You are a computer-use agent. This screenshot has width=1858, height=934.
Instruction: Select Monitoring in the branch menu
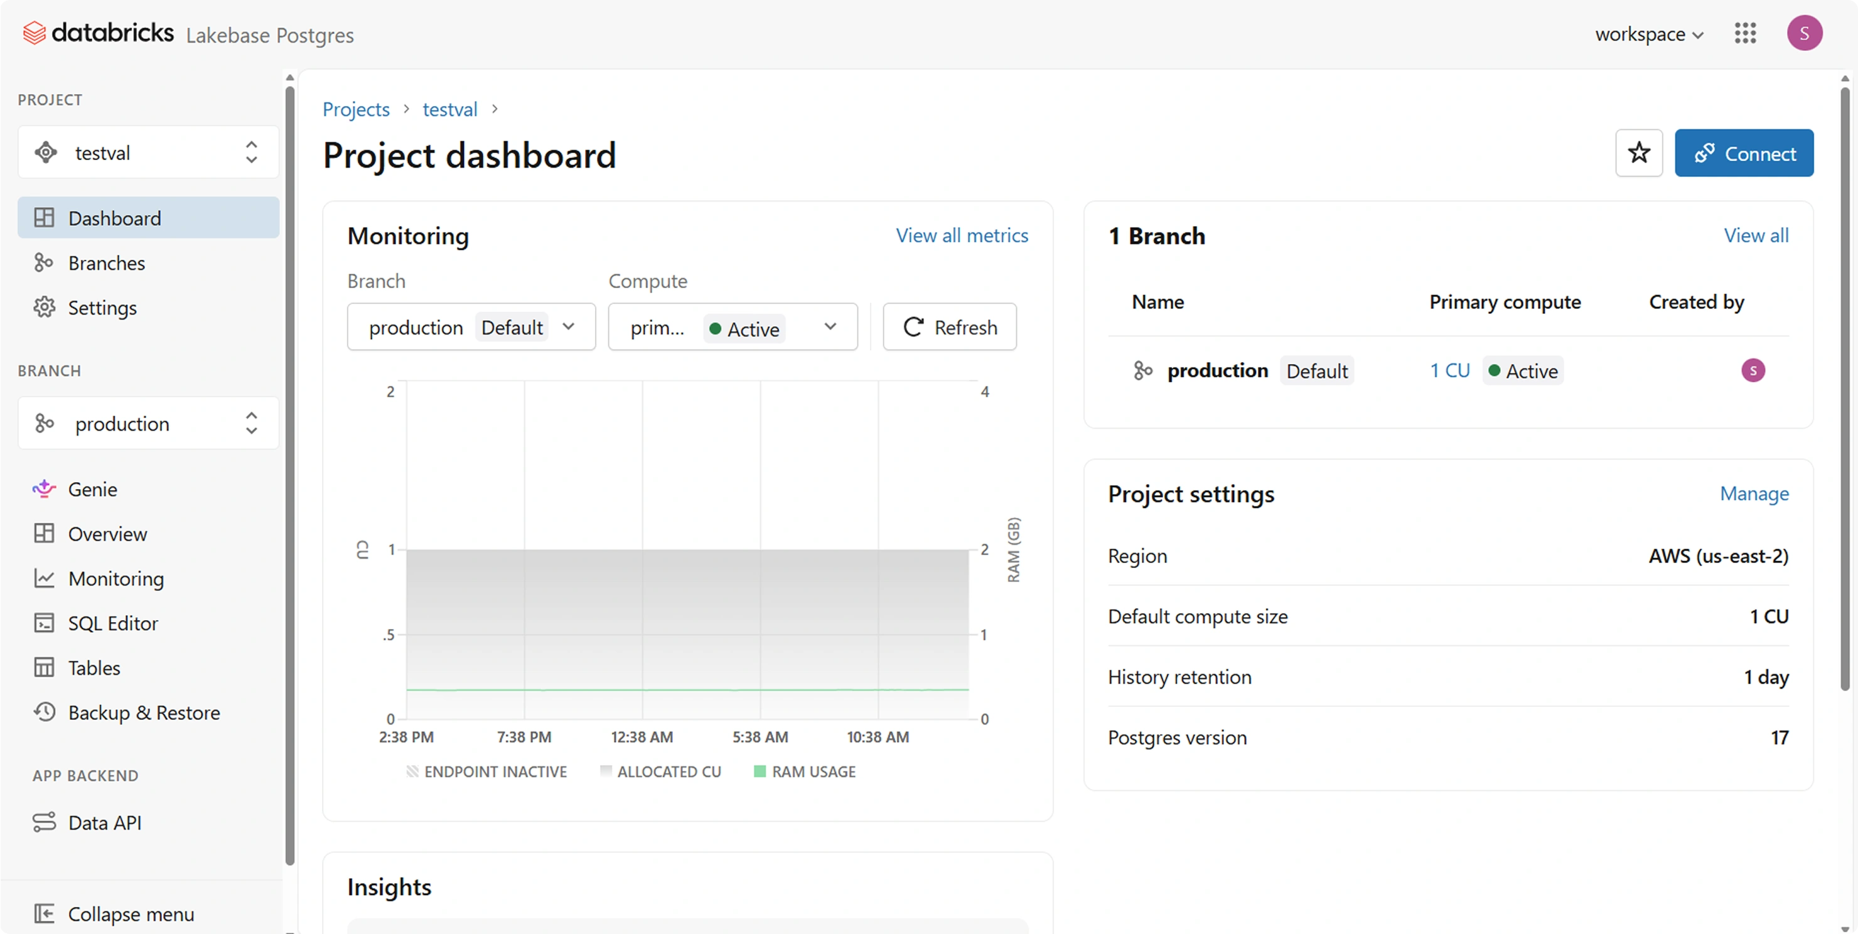(149, 579)
